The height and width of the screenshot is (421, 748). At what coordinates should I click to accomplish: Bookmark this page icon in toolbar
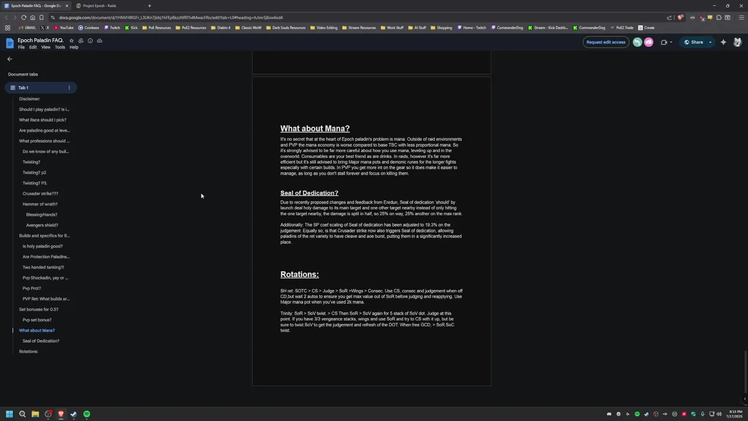coord(41,18)
